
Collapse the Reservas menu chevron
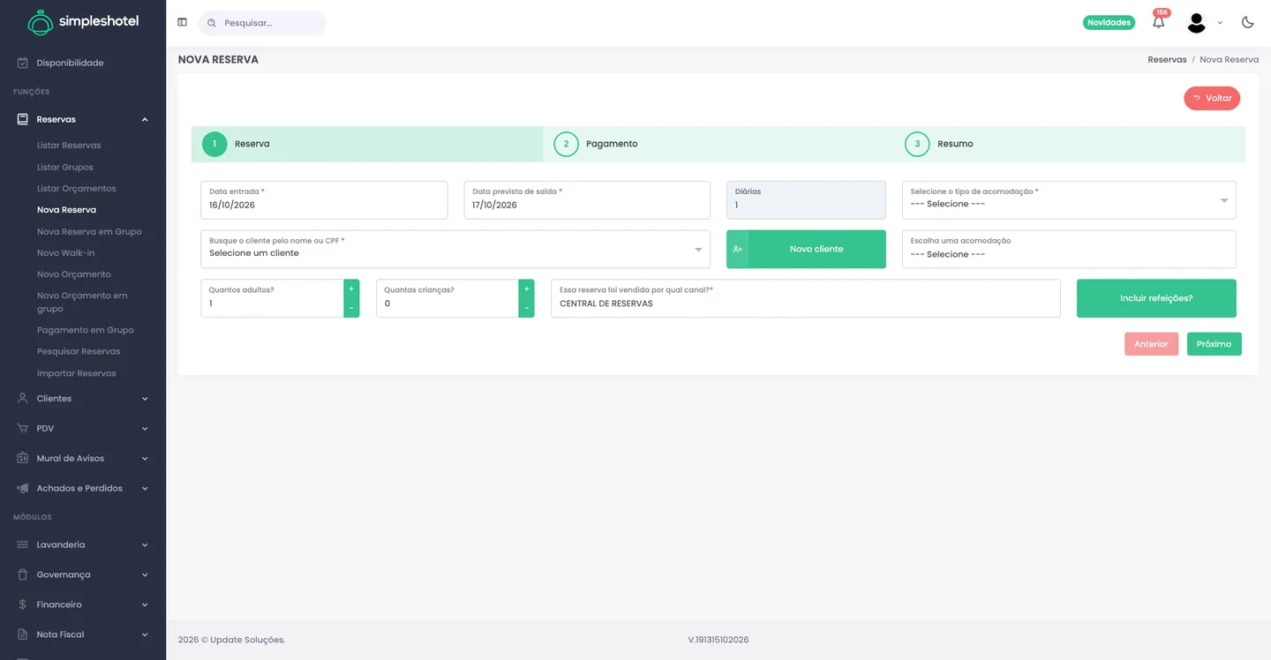(145, 119)
